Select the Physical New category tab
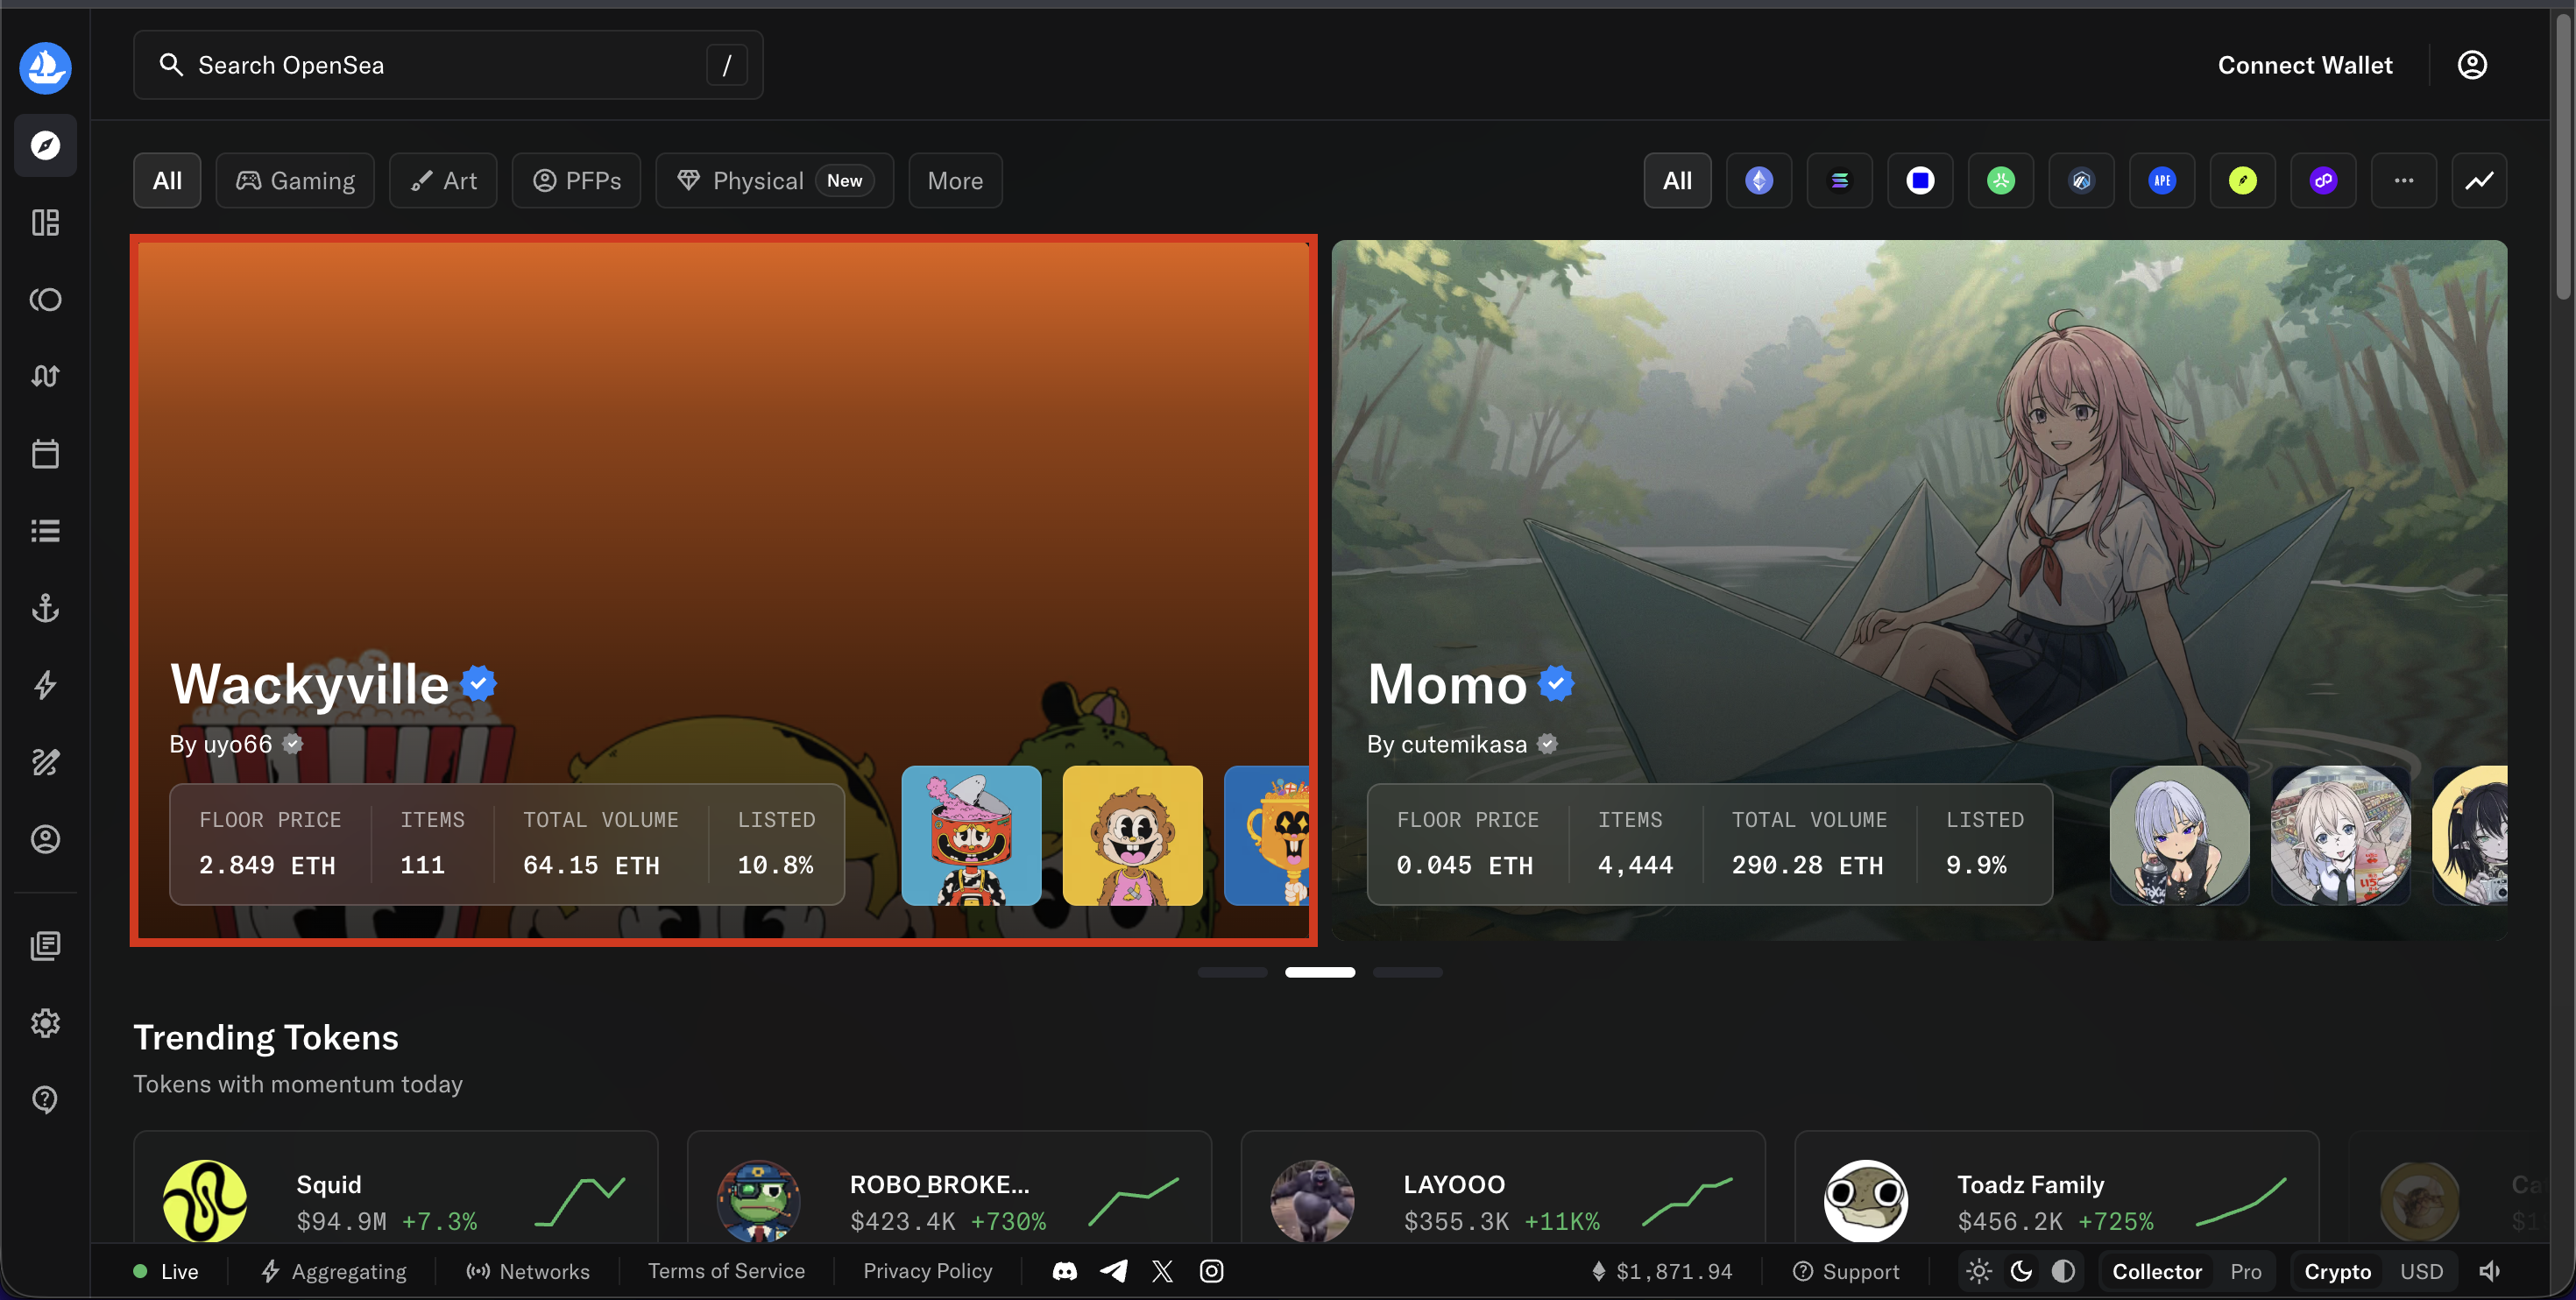2576x1300 pixels. [x=774, y=181]
